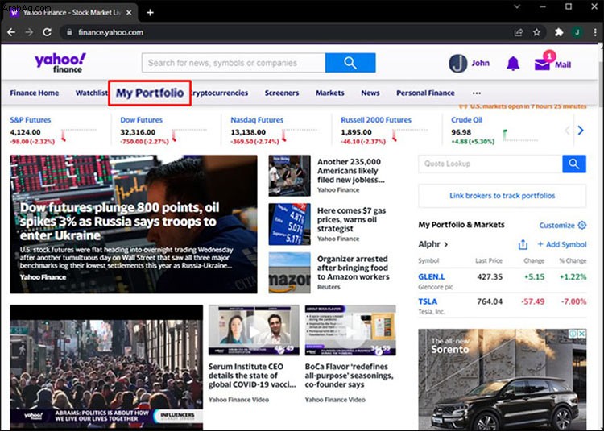Open the GLEN.L symbol
This screenshot has width=604, height=432.
click(432, 276)
